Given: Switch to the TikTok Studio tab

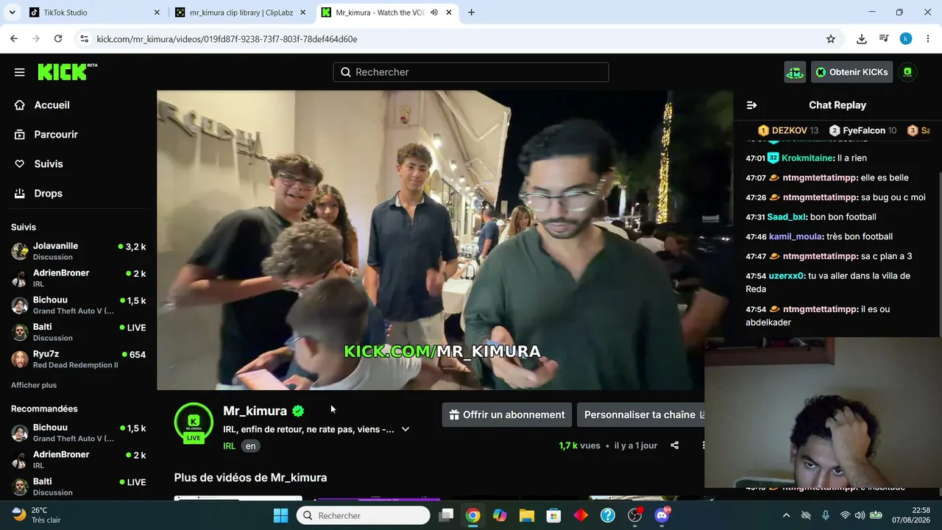Looking at the screenshot, I should [x=93, y=13].
